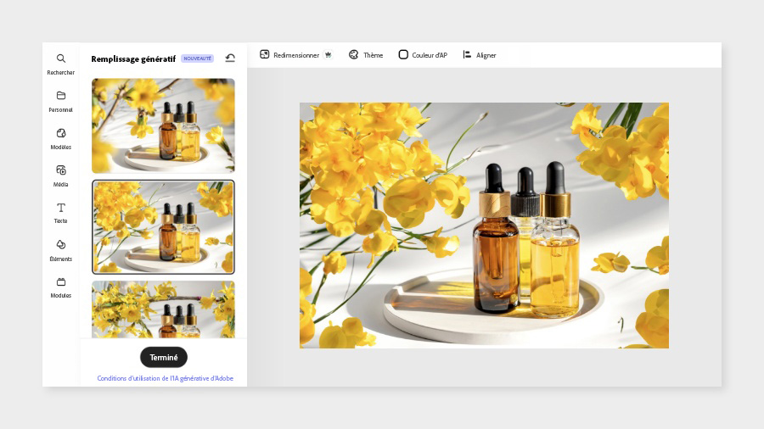Open the Modules sidebar icon
The height and width of the screenshot is (429, 764).
tap(61, 281)
